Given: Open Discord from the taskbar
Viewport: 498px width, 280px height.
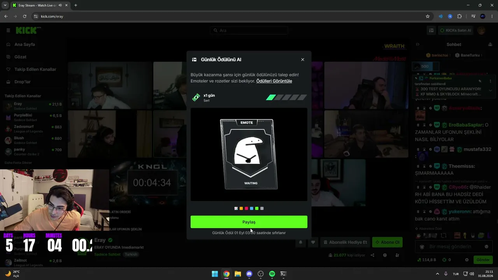Looking at the screenshot, I should coord(249,274).
